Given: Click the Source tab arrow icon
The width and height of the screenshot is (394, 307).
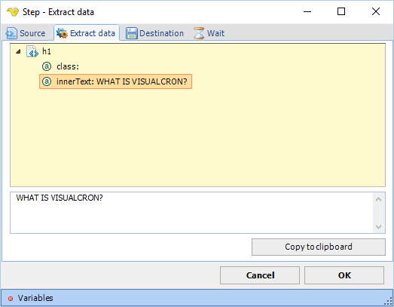Looking at the screenshot, I should (x=11, y=33).
